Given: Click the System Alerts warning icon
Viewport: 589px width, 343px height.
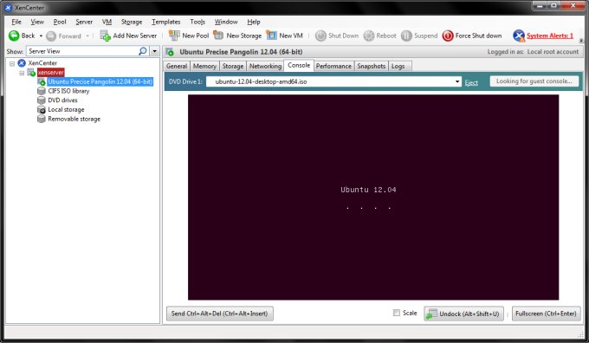Looking at the screenshot, I should tap(519, 36).
